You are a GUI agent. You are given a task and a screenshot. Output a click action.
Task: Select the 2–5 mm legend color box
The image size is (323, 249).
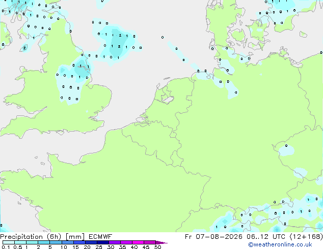pyautogui.click(x=44, y=242)
